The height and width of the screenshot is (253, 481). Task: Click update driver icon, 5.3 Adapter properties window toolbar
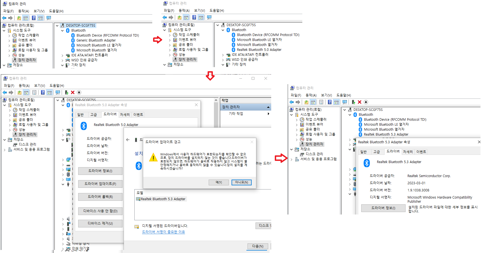click(x=353, y=102)
